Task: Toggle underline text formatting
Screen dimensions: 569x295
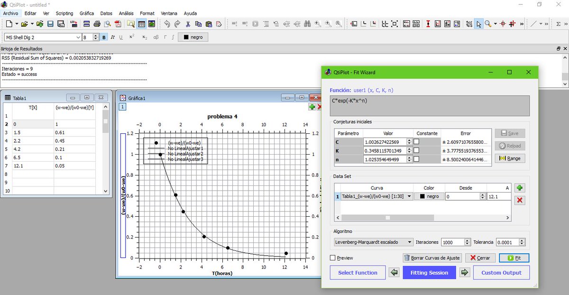Action: coord(121,37)
